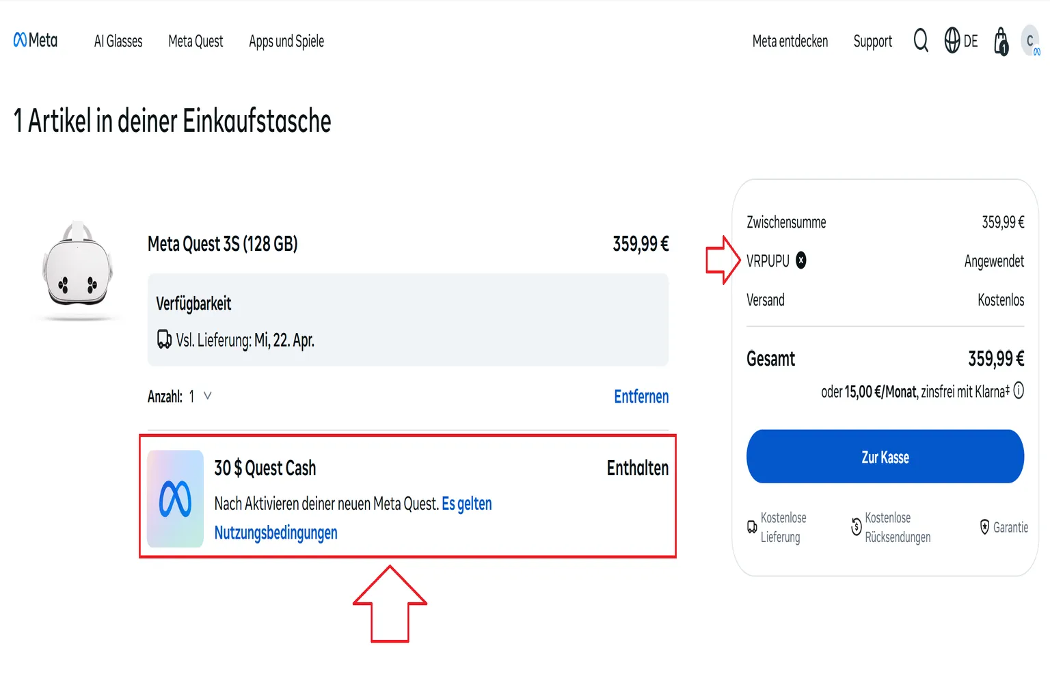This screenshot has width=1050, height=700.
Task: Open Support menu
Action: [x=873, y=41]
